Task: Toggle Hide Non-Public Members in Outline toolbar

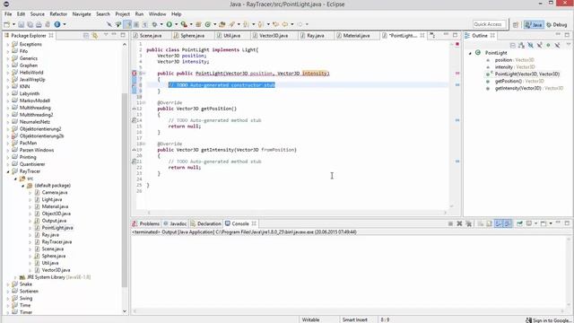Action: point(548,46)
